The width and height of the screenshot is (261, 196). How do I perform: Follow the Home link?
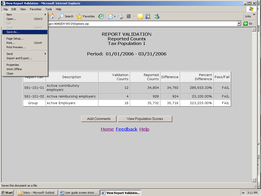click(107, 129)
